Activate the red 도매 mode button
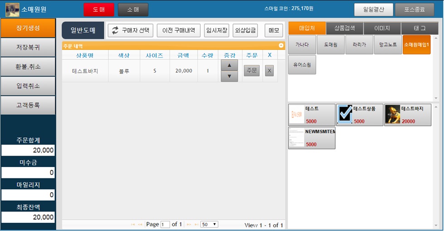Screen dimensions: 444x231 (x=98, y=9)
